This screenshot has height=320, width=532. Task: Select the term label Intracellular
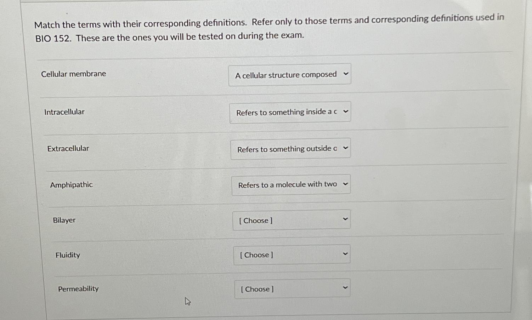64,112
